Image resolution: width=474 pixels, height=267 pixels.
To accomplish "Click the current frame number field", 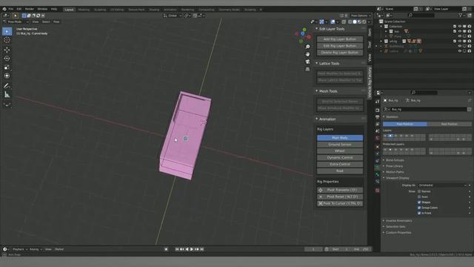I will click(x=313, y=249).
